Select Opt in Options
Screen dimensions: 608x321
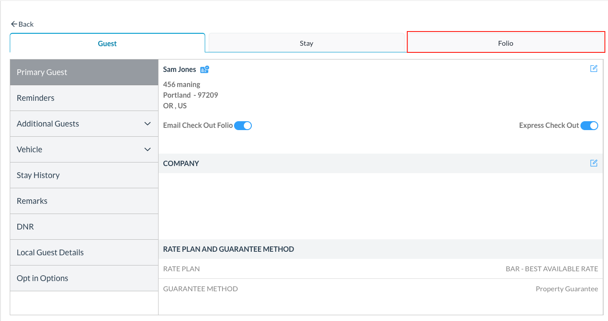pos(84,278)
